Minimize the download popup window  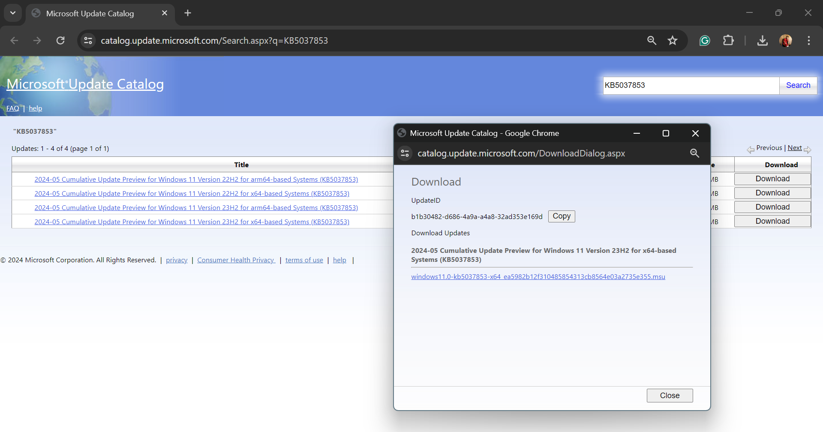pos(637,133)
